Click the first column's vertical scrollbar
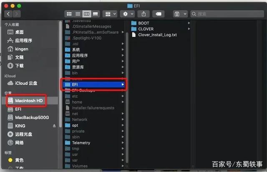 (x=127, y=97)
